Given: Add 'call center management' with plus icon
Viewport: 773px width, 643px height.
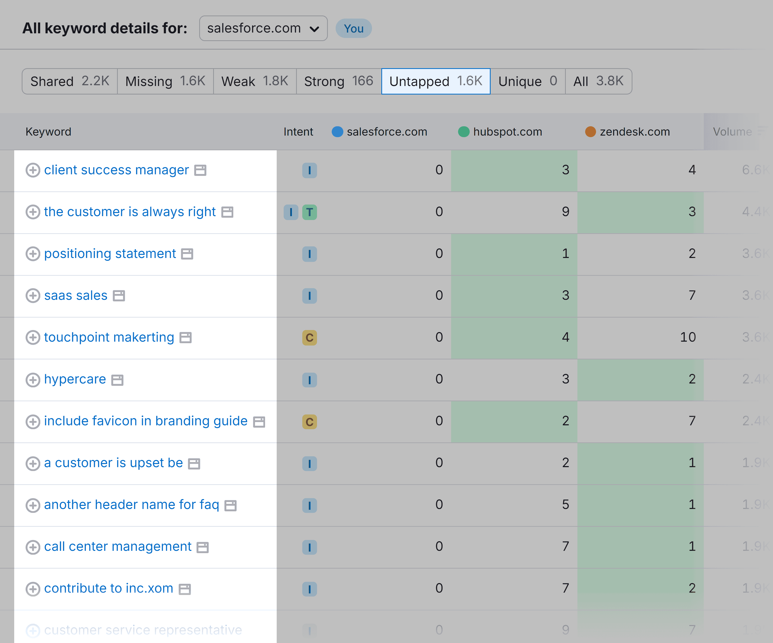Looking at the screenshot, I should [33, 547].
